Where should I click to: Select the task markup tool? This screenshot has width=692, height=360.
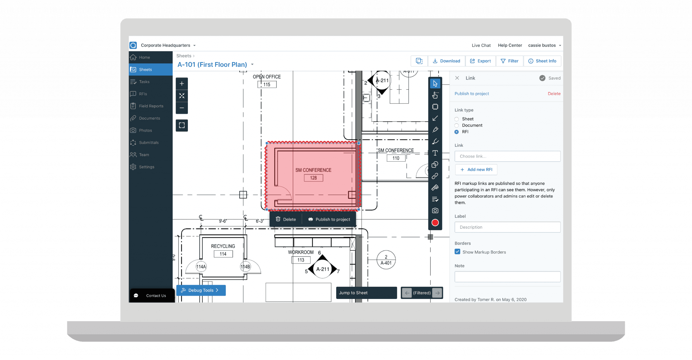coord(435,199)
